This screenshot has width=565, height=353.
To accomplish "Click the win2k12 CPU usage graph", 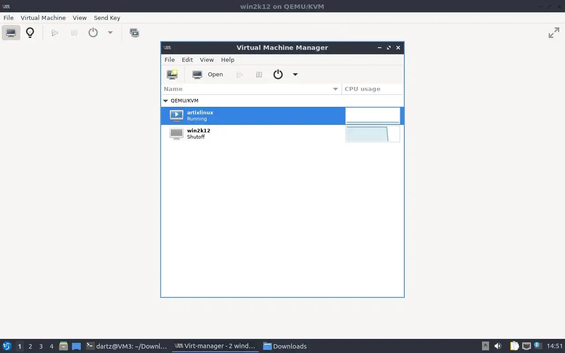I will pos(373,134).
